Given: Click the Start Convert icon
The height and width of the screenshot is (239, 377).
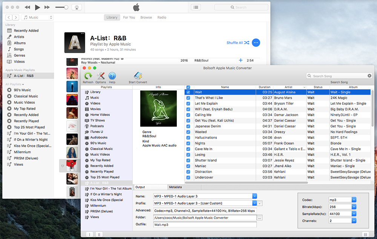Looking at the screenshot, I should pyautogui.click(x=138, y=76).
